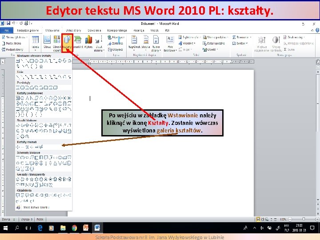
Task: Select the star shape in recently used shapes
Action: click(41, 66)
